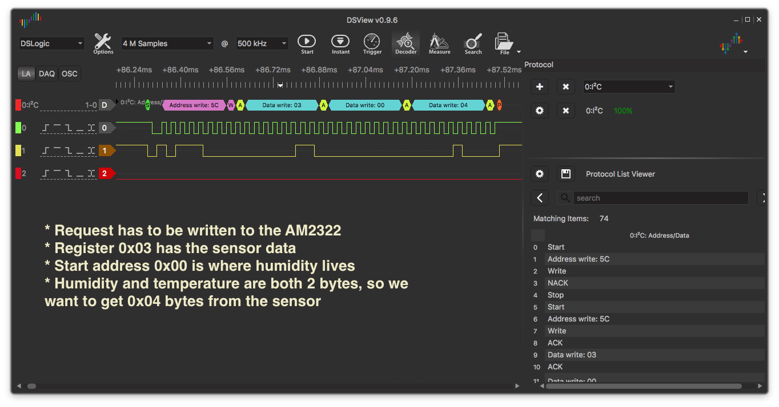The height and width of the screenshot is (407, 779).
Task: Switch to LA mode
Action: 26,74
